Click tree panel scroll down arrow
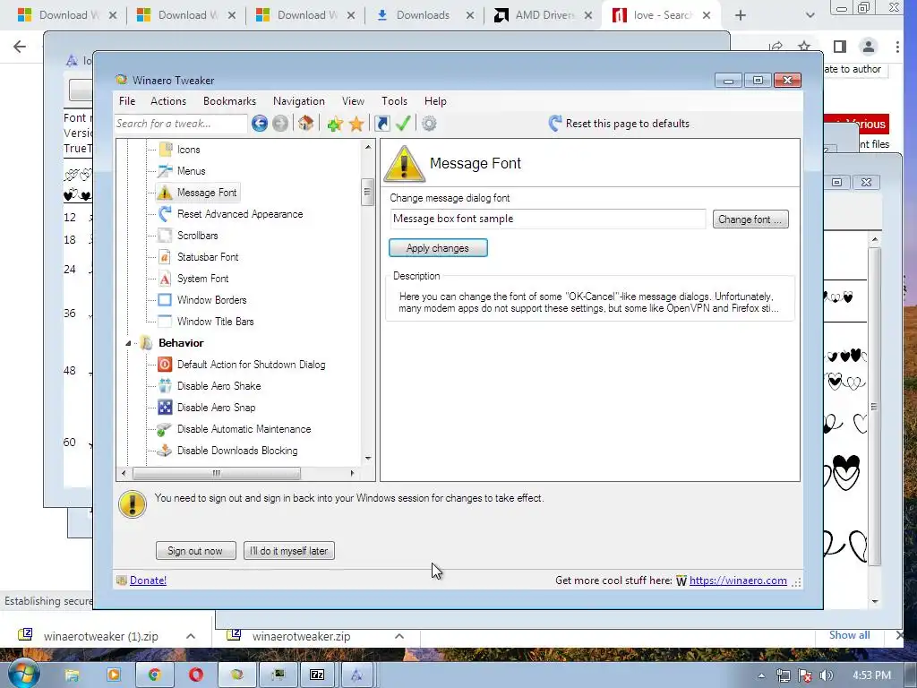917x688 pixels. point(368,458)
